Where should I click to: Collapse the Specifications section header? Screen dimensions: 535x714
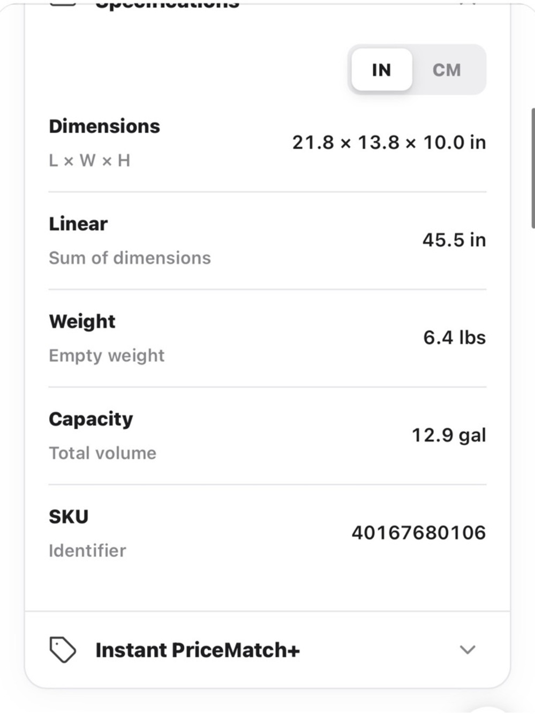pos(267,3)
